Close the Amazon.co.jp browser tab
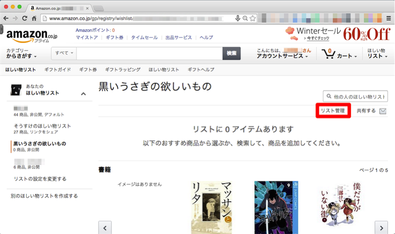This screenshot has width=395, height=234. click(87, 8)
